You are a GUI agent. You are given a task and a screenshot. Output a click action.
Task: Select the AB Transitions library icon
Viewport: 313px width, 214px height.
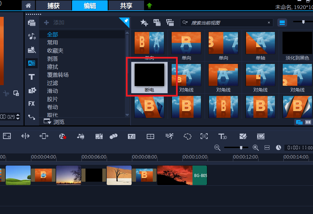point(32,63)
